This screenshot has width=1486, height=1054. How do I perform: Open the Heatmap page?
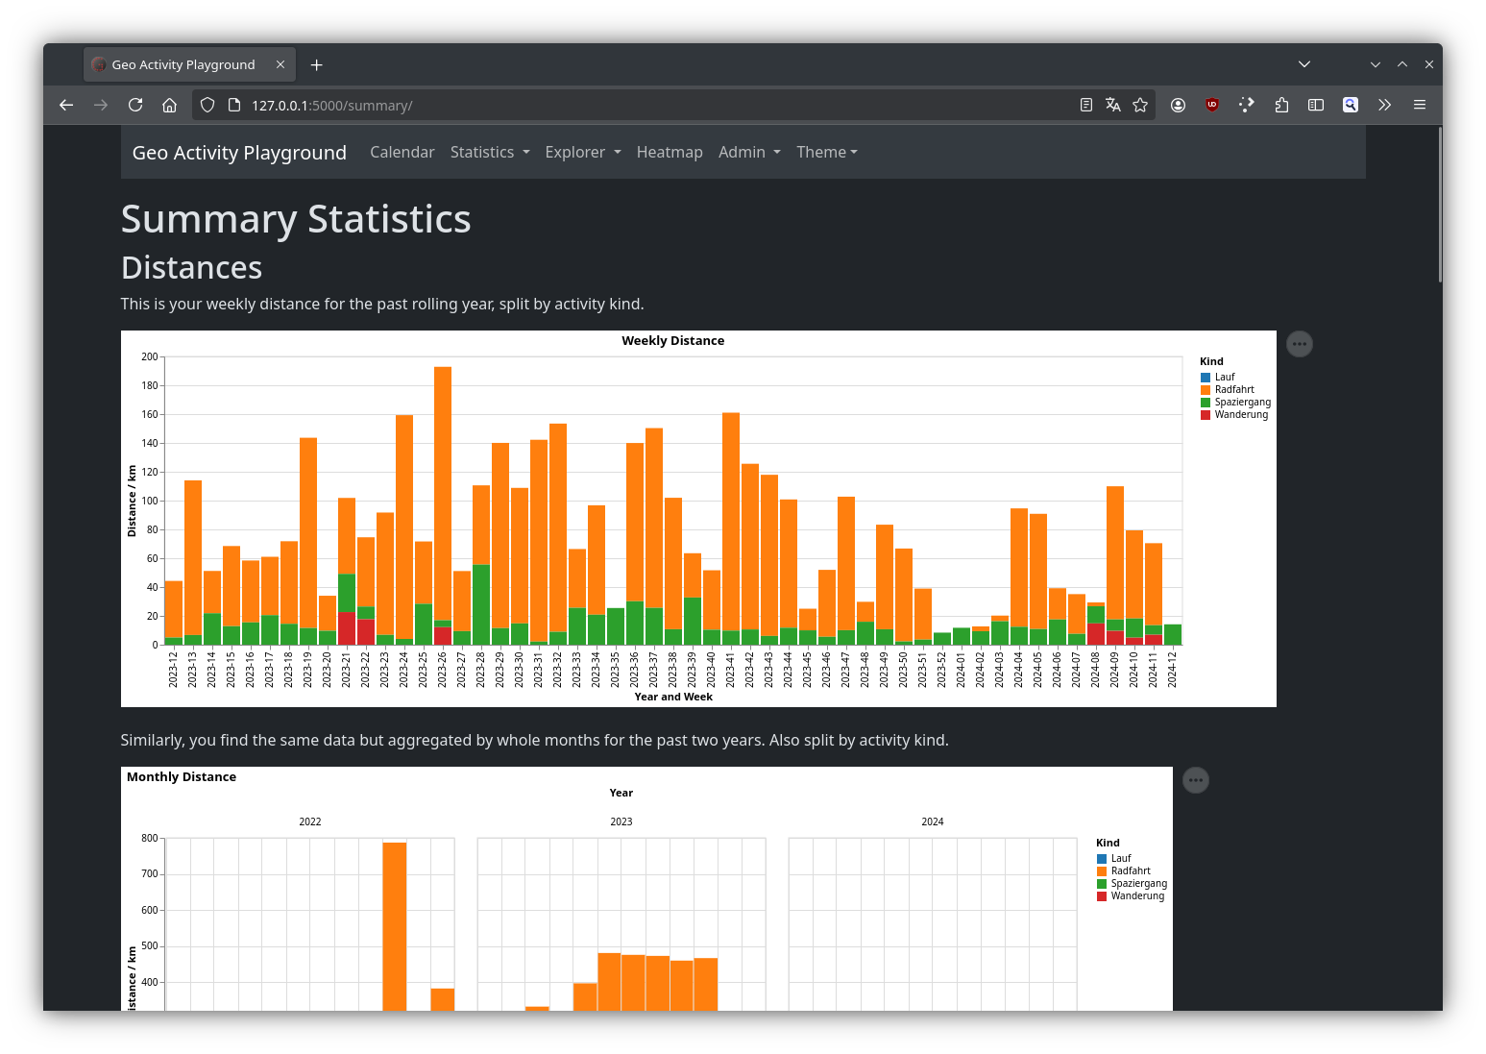coord(670,152)
